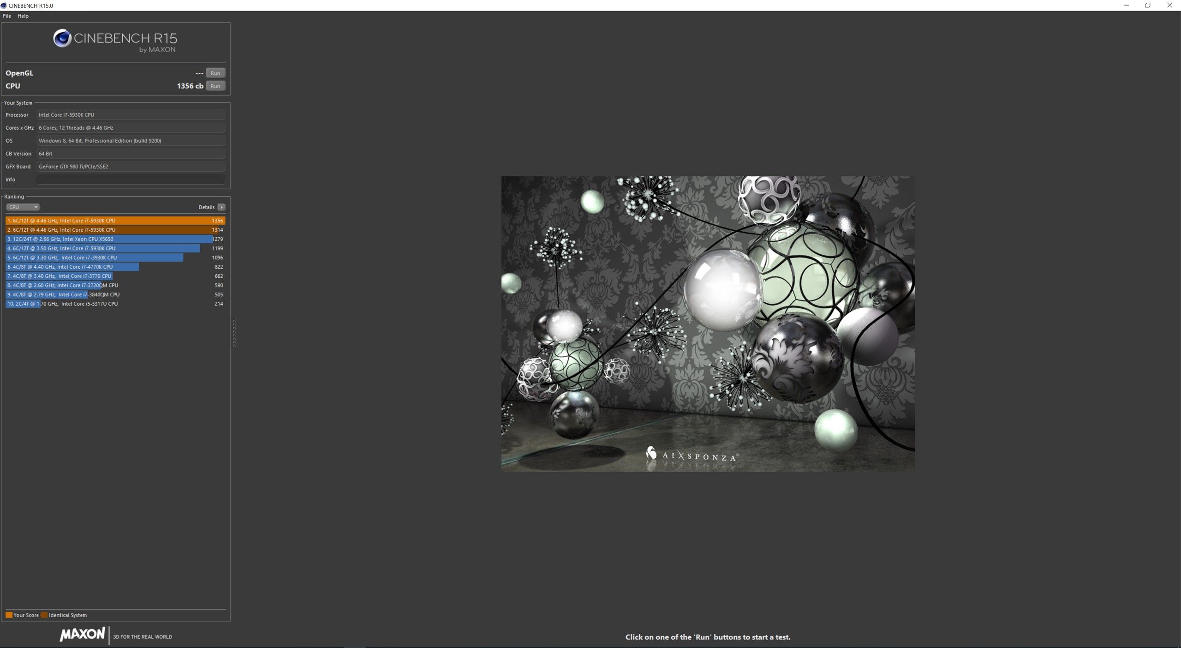This screenshot has width=1181, height=648.
Task: Click the orange Your Score legend swatch
Action: click(9, 615)
